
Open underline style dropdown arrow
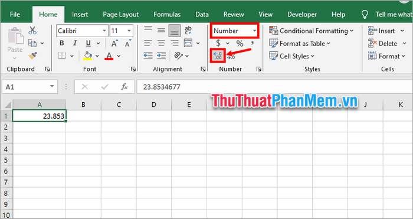coord(99,43)
